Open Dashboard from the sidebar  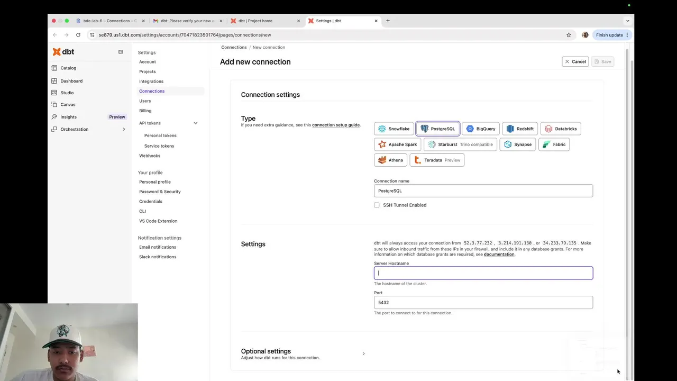tap(71, 81)
